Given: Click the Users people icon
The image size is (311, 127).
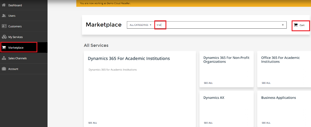Looking at the screenshot, I should coord(4,16).
